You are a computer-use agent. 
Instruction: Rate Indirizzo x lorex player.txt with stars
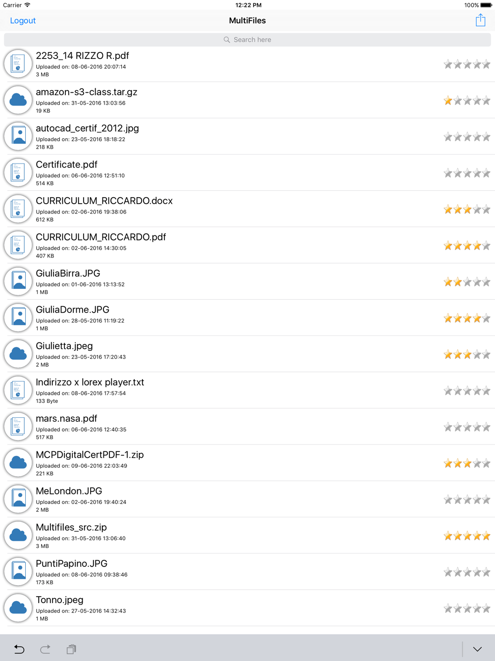pyautogui.click(x=467, y=391)
